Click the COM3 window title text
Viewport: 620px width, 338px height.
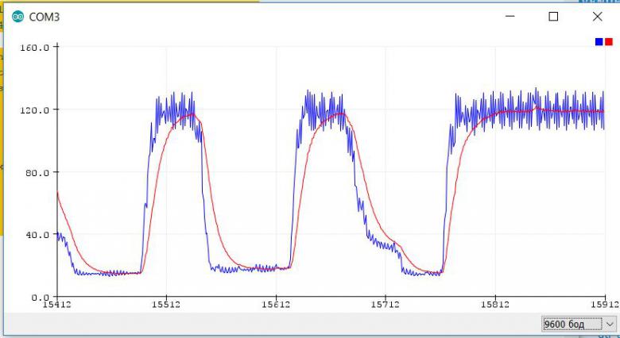pyautogui.click(x=45, y=17)
